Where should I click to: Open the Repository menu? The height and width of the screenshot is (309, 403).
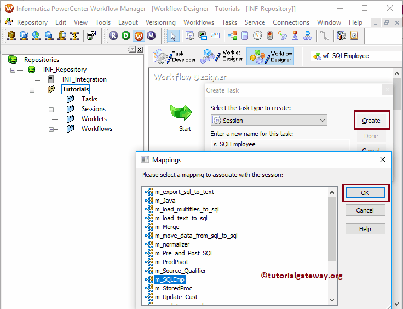click(32, 22)
